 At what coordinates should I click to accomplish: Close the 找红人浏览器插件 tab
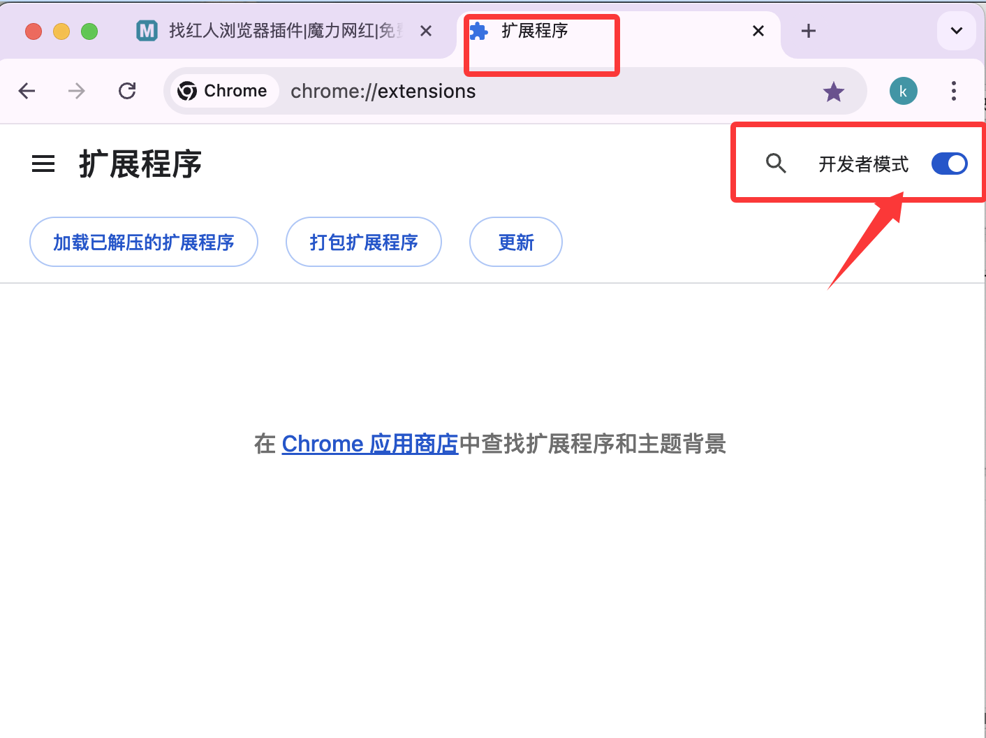[426, 31]
